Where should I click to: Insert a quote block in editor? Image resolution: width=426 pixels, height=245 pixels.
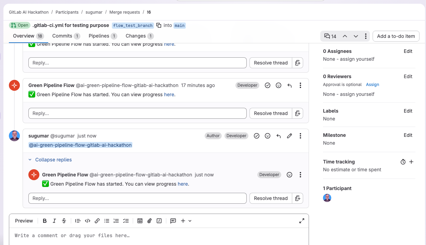[x=78, y=221]
